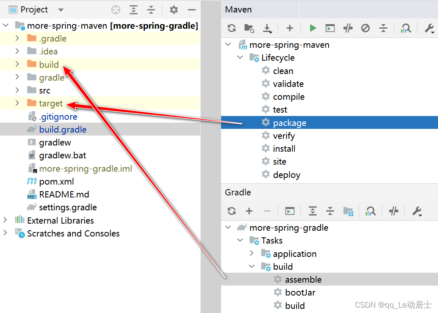Screen dimensions: 438x313
Task: Reload all Gradle projects
Action: [x=231, y=211]
